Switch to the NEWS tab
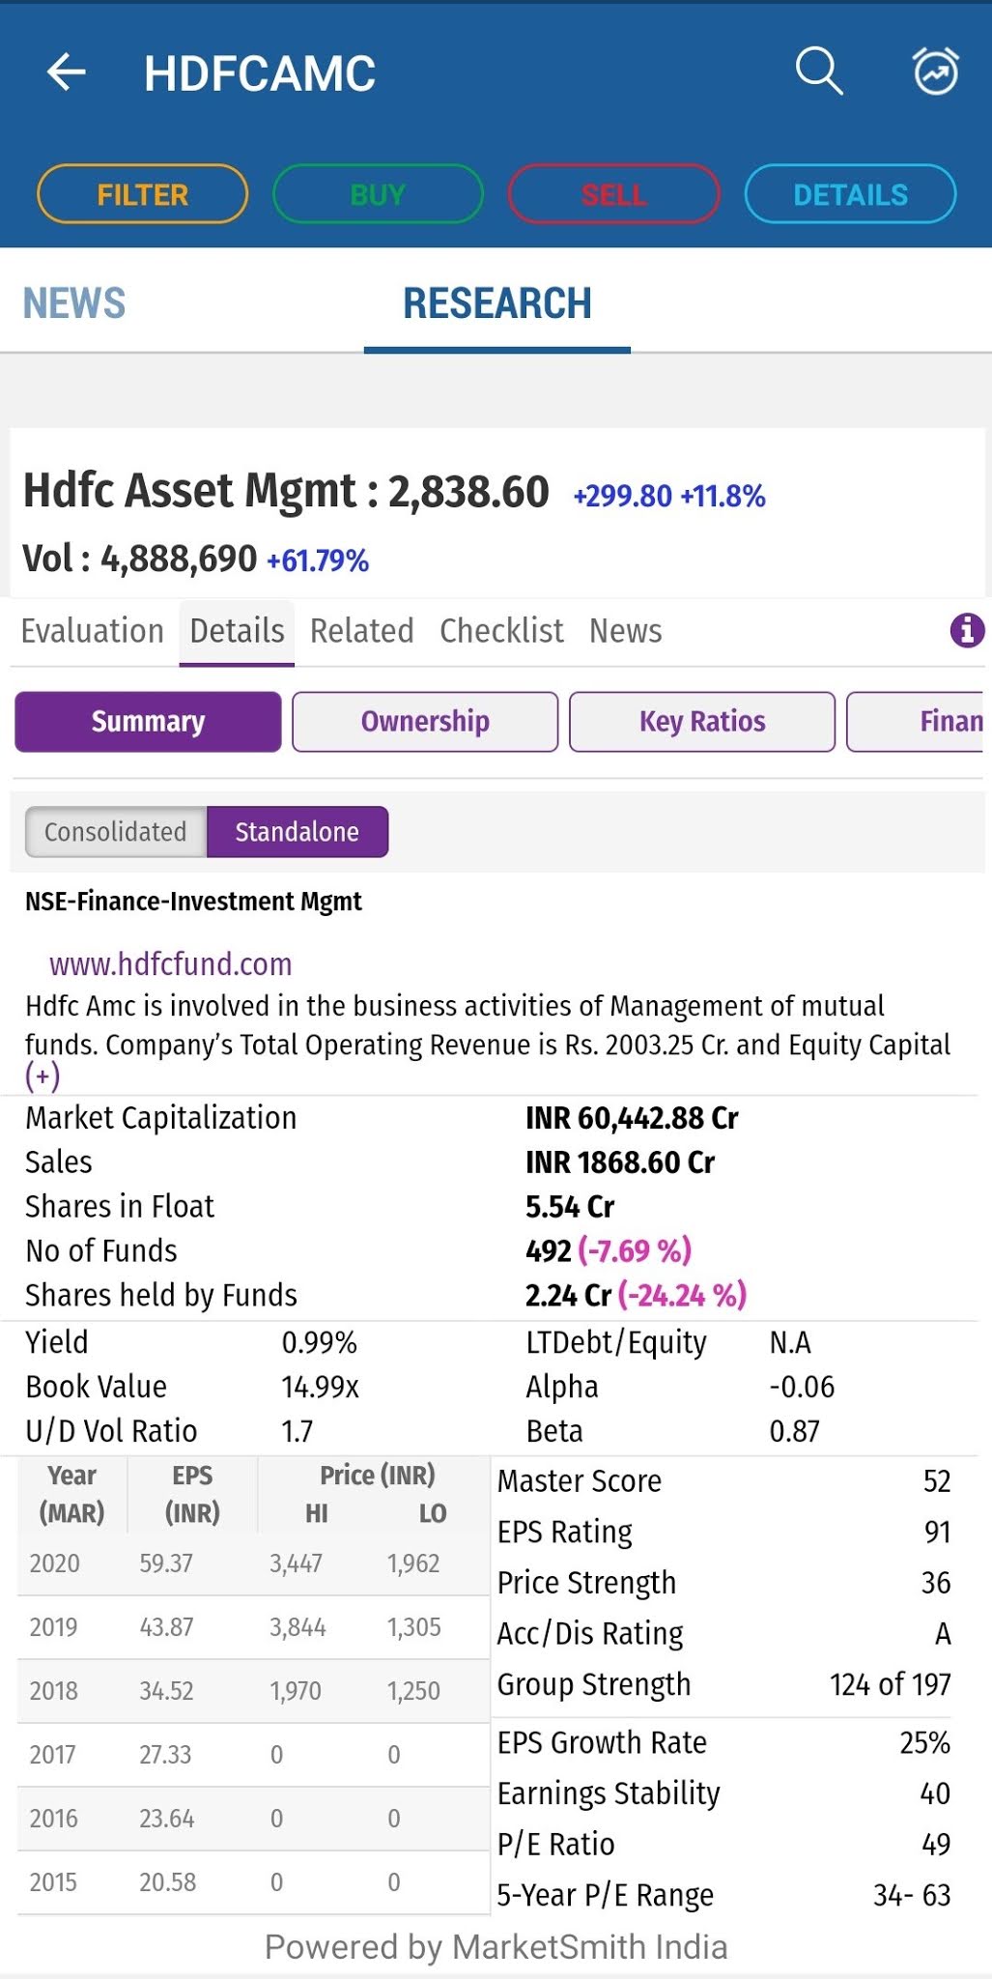This screenshot has height=1979, width=992. click(x=74, y=303)
